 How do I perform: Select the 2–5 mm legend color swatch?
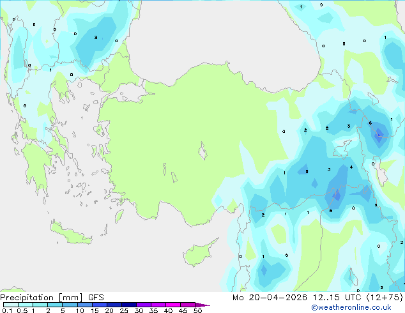pos(55,305)
